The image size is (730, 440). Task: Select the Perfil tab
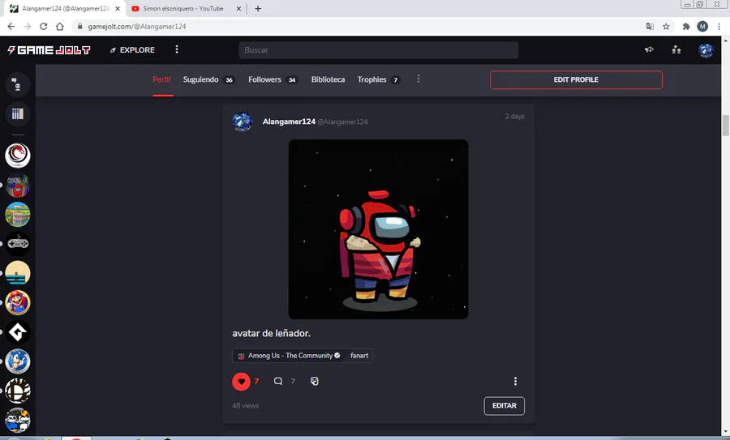pos(161,79)
